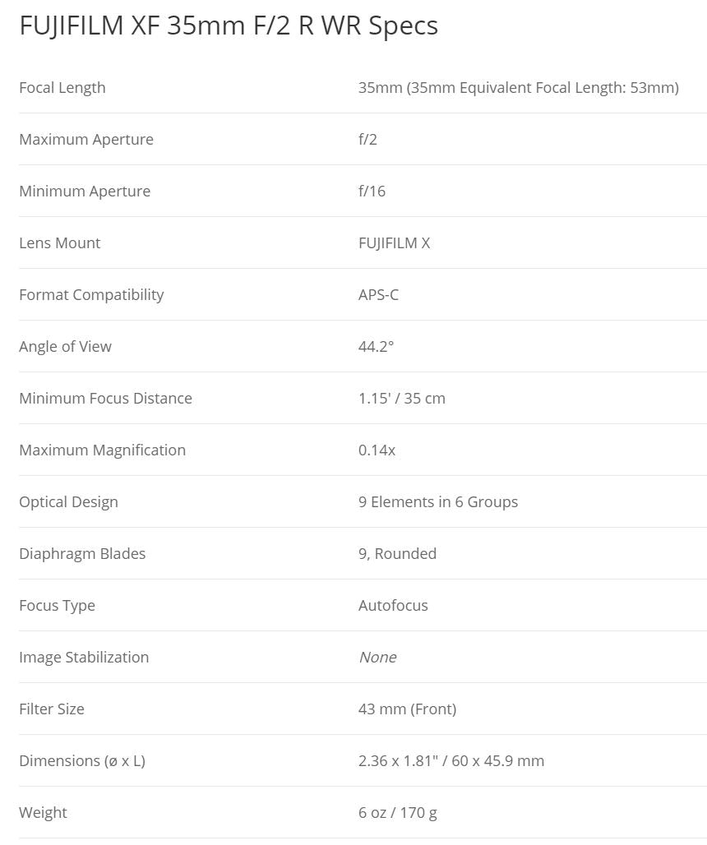Click the 9 Elements in 6 Groups text

[x=438, y=502]
